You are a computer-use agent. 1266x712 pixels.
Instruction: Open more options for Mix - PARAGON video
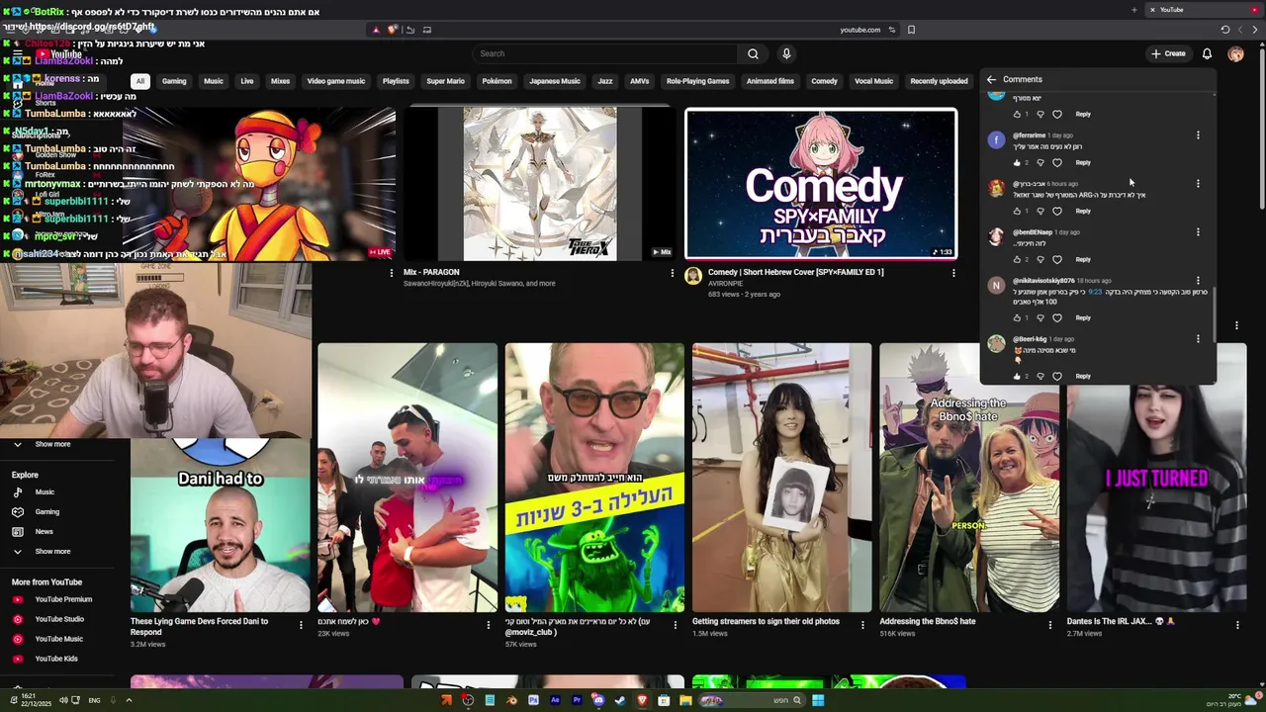673,273
